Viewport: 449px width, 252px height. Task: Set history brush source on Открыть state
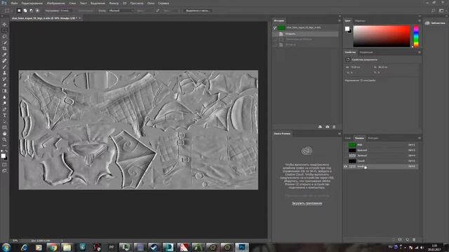[x=275, y=34]
